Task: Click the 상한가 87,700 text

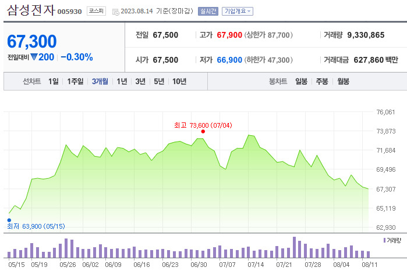Action: click(268, 35)
